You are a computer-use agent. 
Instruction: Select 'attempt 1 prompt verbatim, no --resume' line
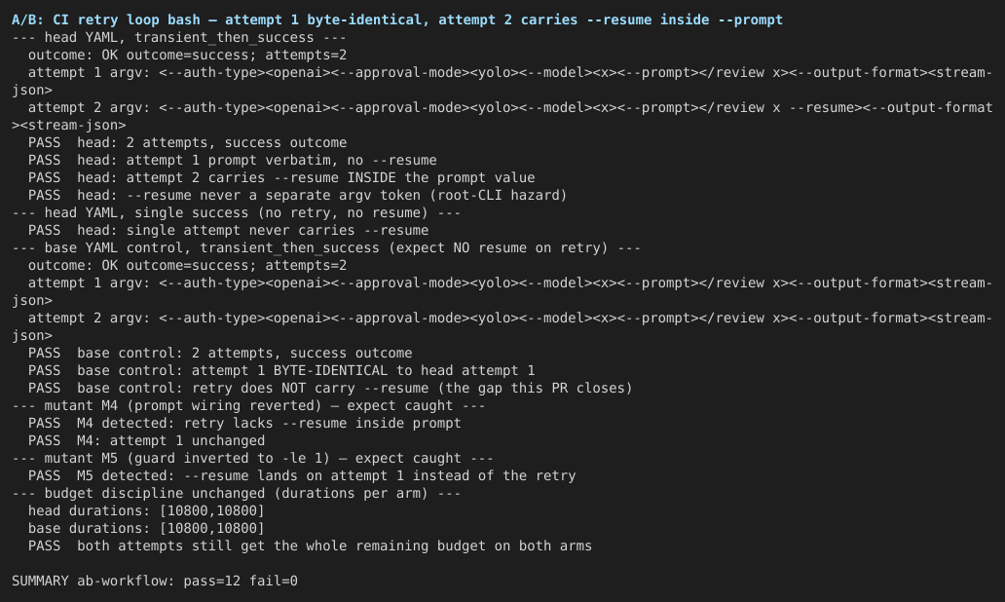pos(233,161)
